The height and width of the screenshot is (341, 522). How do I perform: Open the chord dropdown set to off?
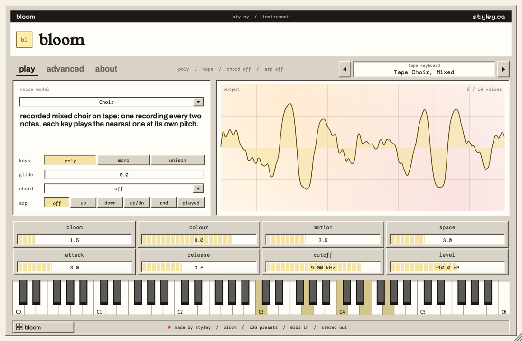coord(124,189)
